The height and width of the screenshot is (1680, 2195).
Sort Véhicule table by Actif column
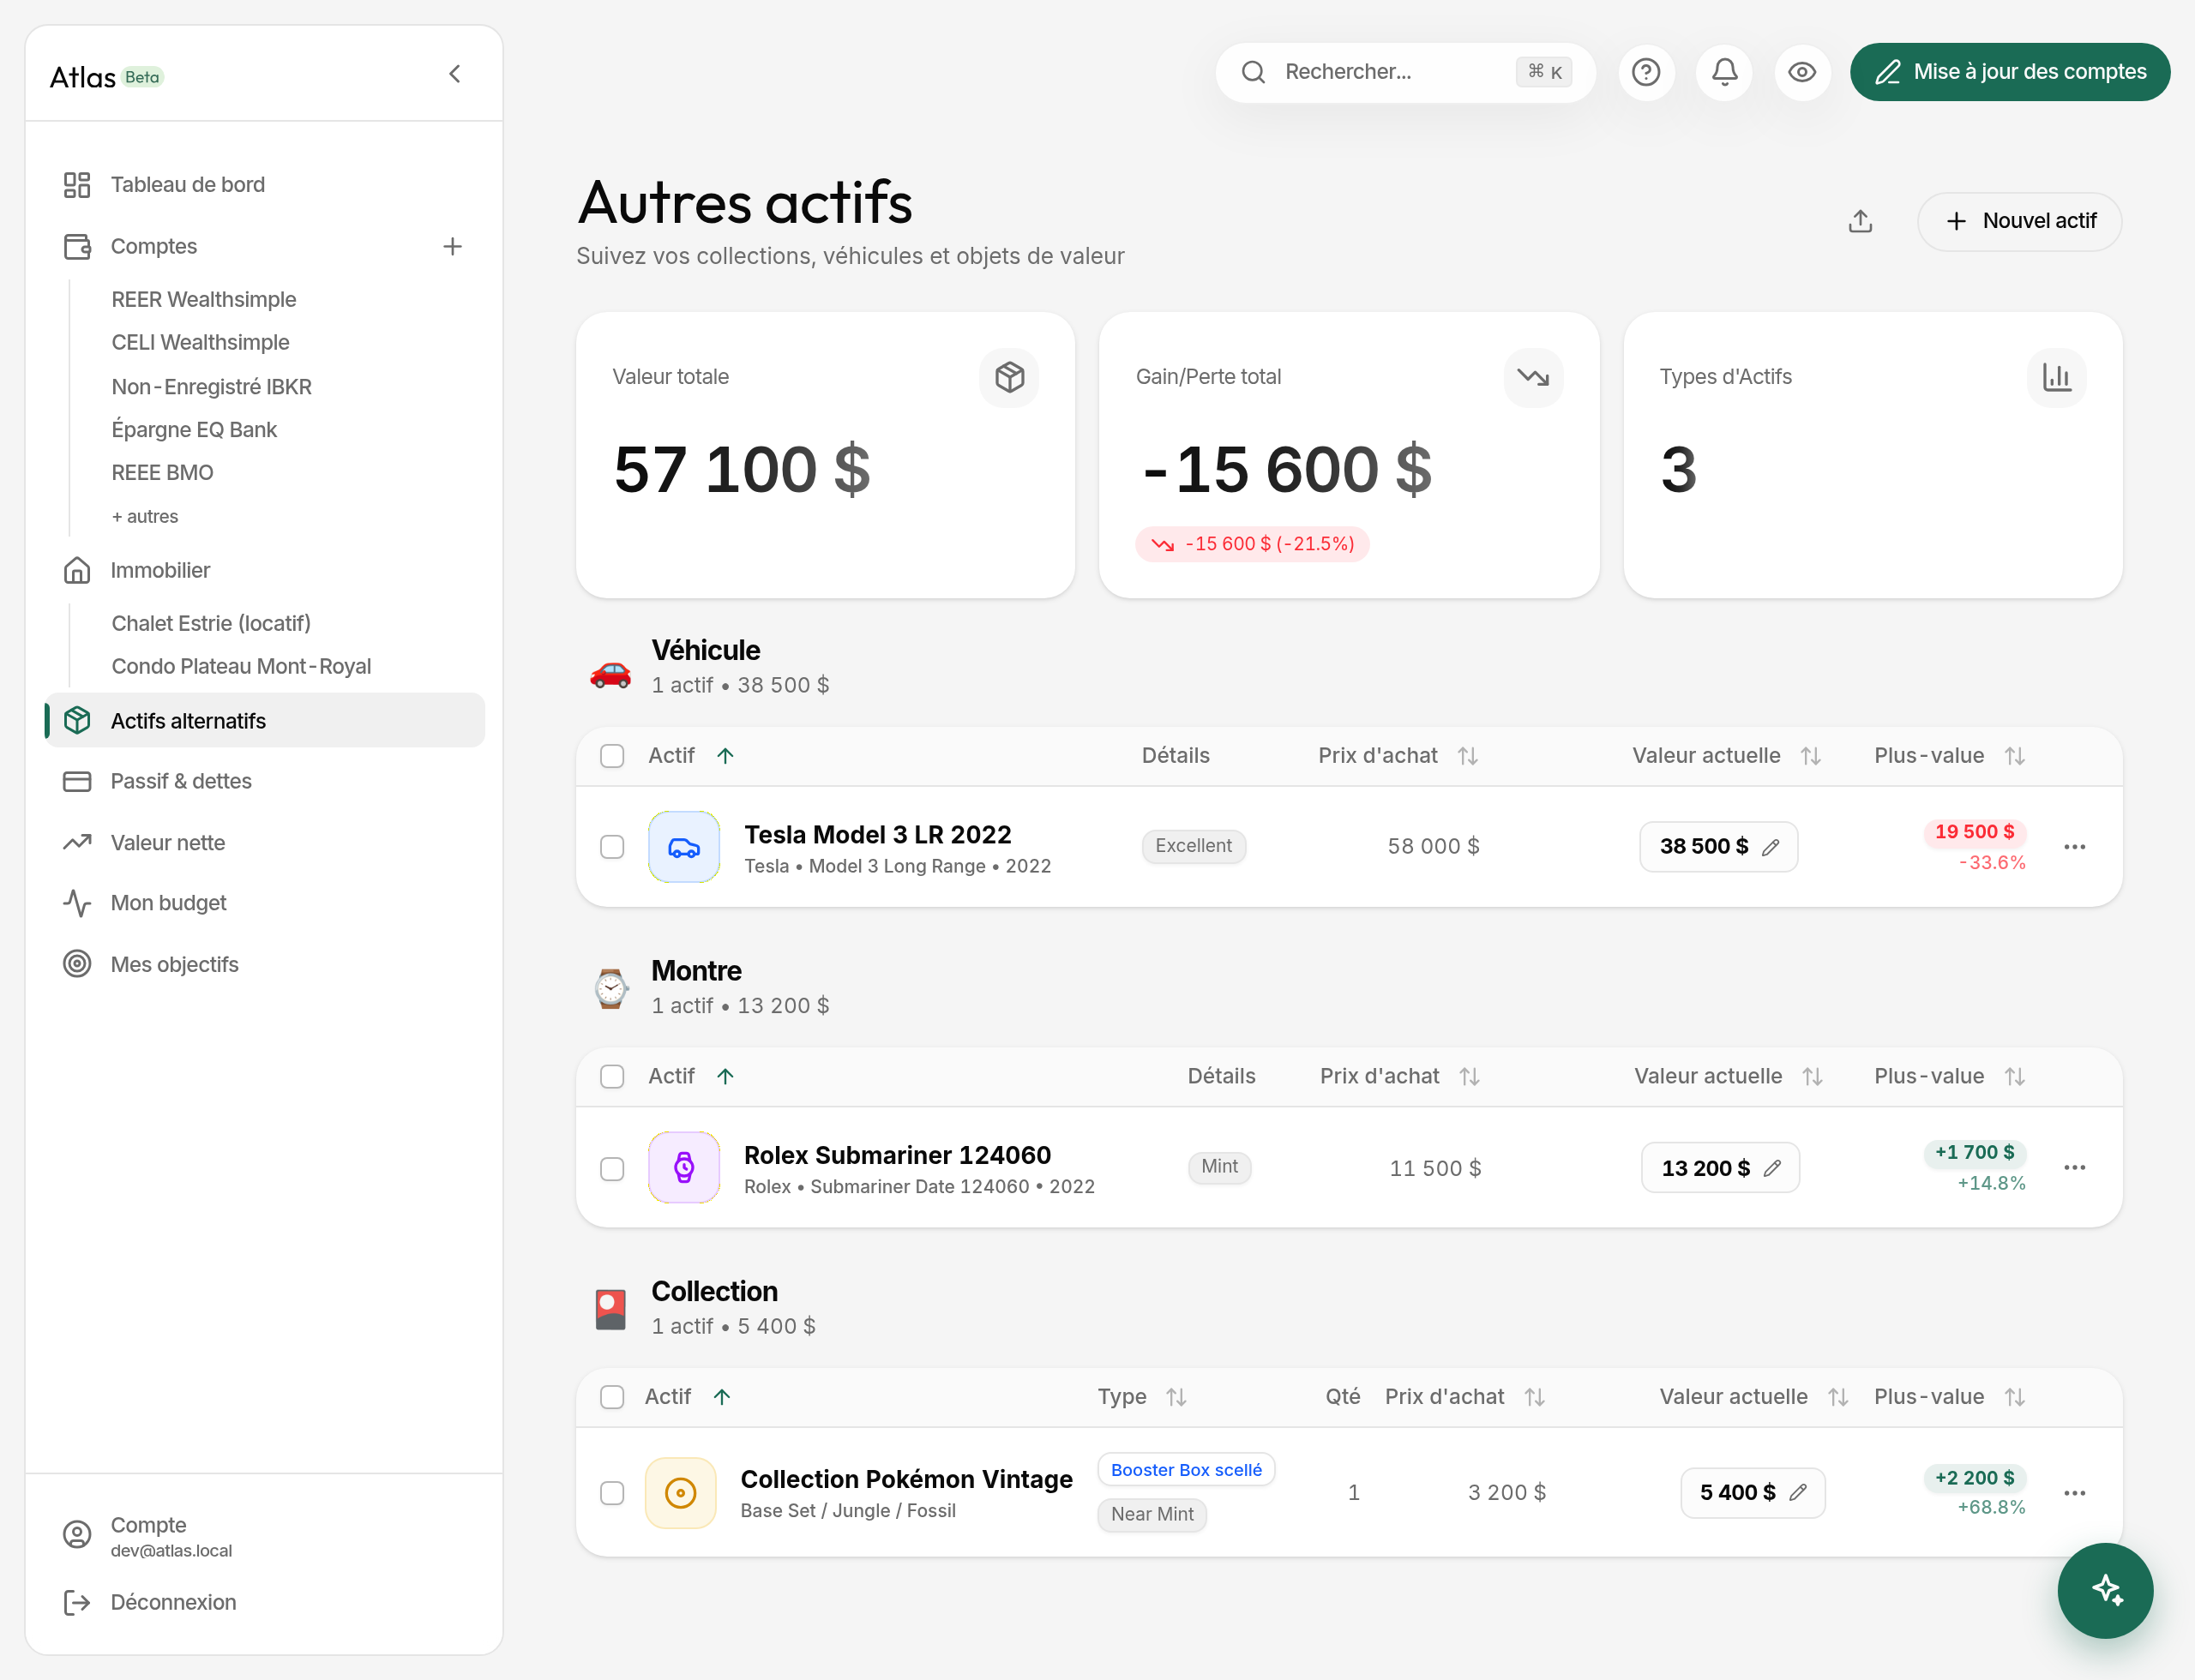point(690,755)
